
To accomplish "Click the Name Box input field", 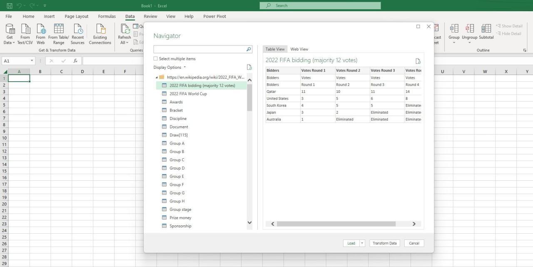I will click(x=15, y=60).
